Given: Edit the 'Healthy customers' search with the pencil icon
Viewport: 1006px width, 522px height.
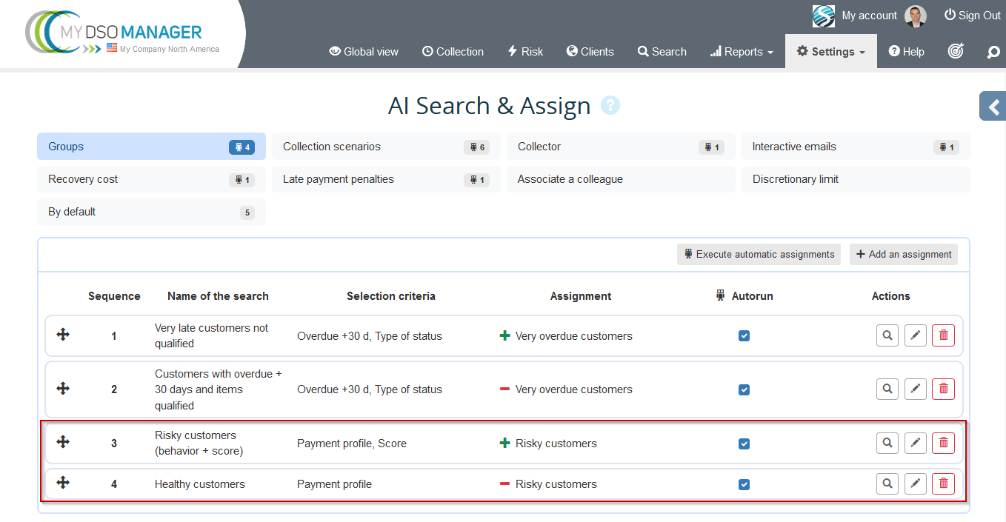Looking at the screenshot, I should [915, 483].
